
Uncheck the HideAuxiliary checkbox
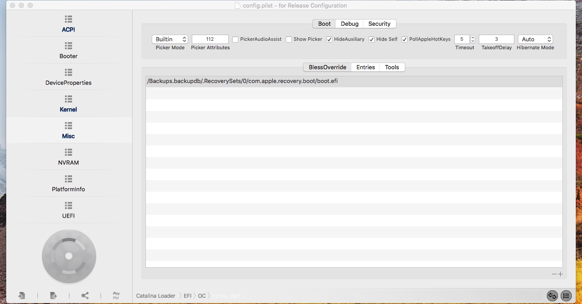click(x=329, y=39)
